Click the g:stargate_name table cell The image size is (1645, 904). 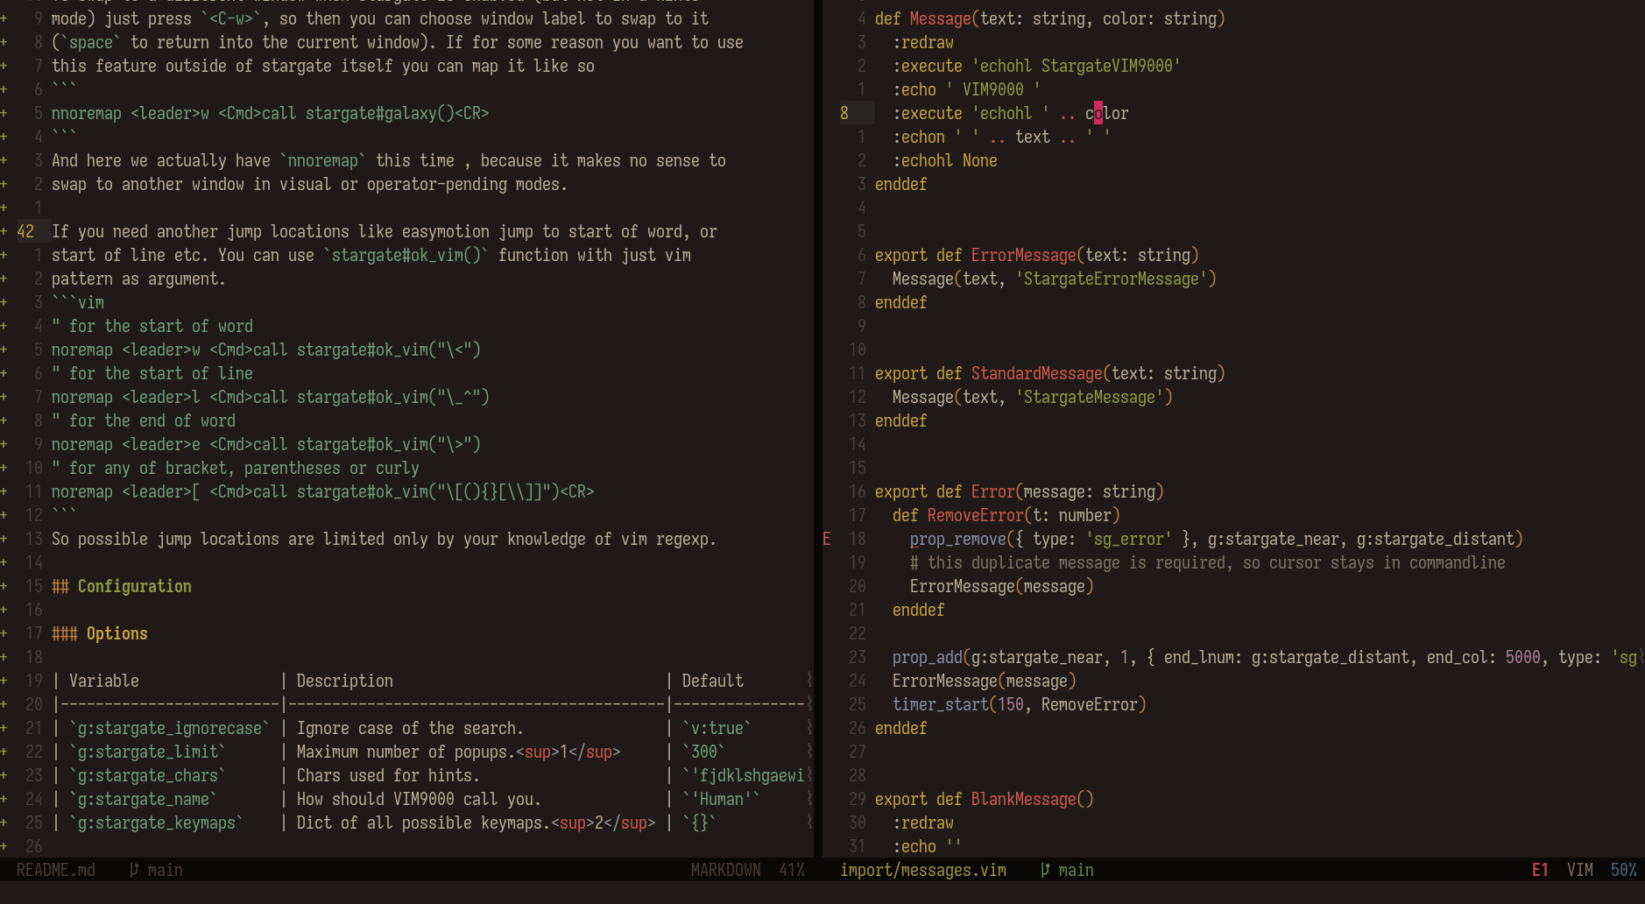[x=144, y=799]
